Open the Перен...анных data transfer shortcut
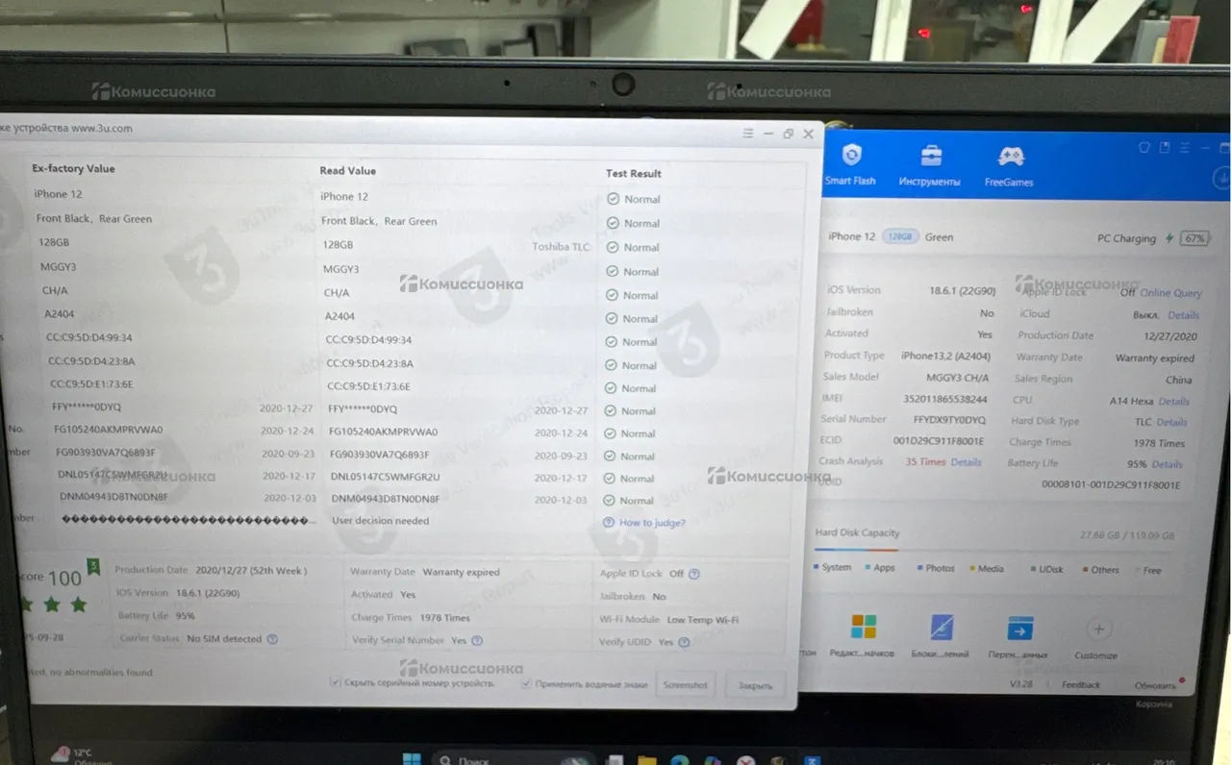1231x765 pixels. pos(1019,629)
